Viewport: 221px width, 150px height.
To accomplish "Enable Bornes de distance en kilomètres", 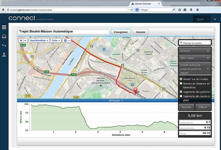I will 181,83.
